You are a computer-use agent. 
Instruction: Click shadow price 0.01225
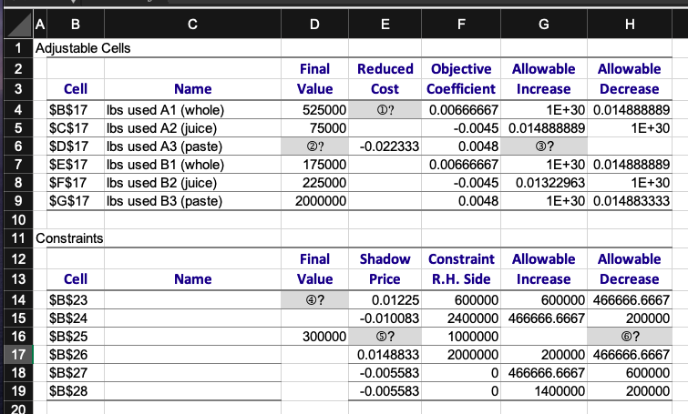pos(385,300)
